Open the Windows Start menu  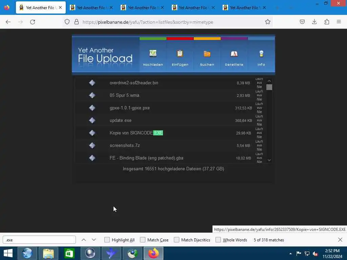click(8, 253)
